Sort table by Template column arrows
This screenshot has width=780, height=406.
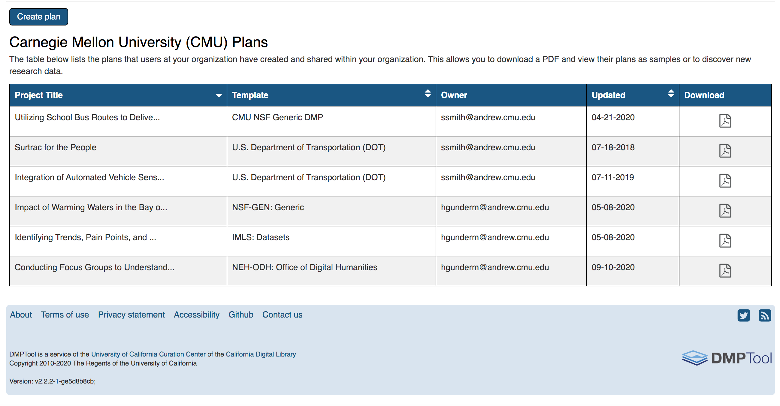(x=428, y=94)
